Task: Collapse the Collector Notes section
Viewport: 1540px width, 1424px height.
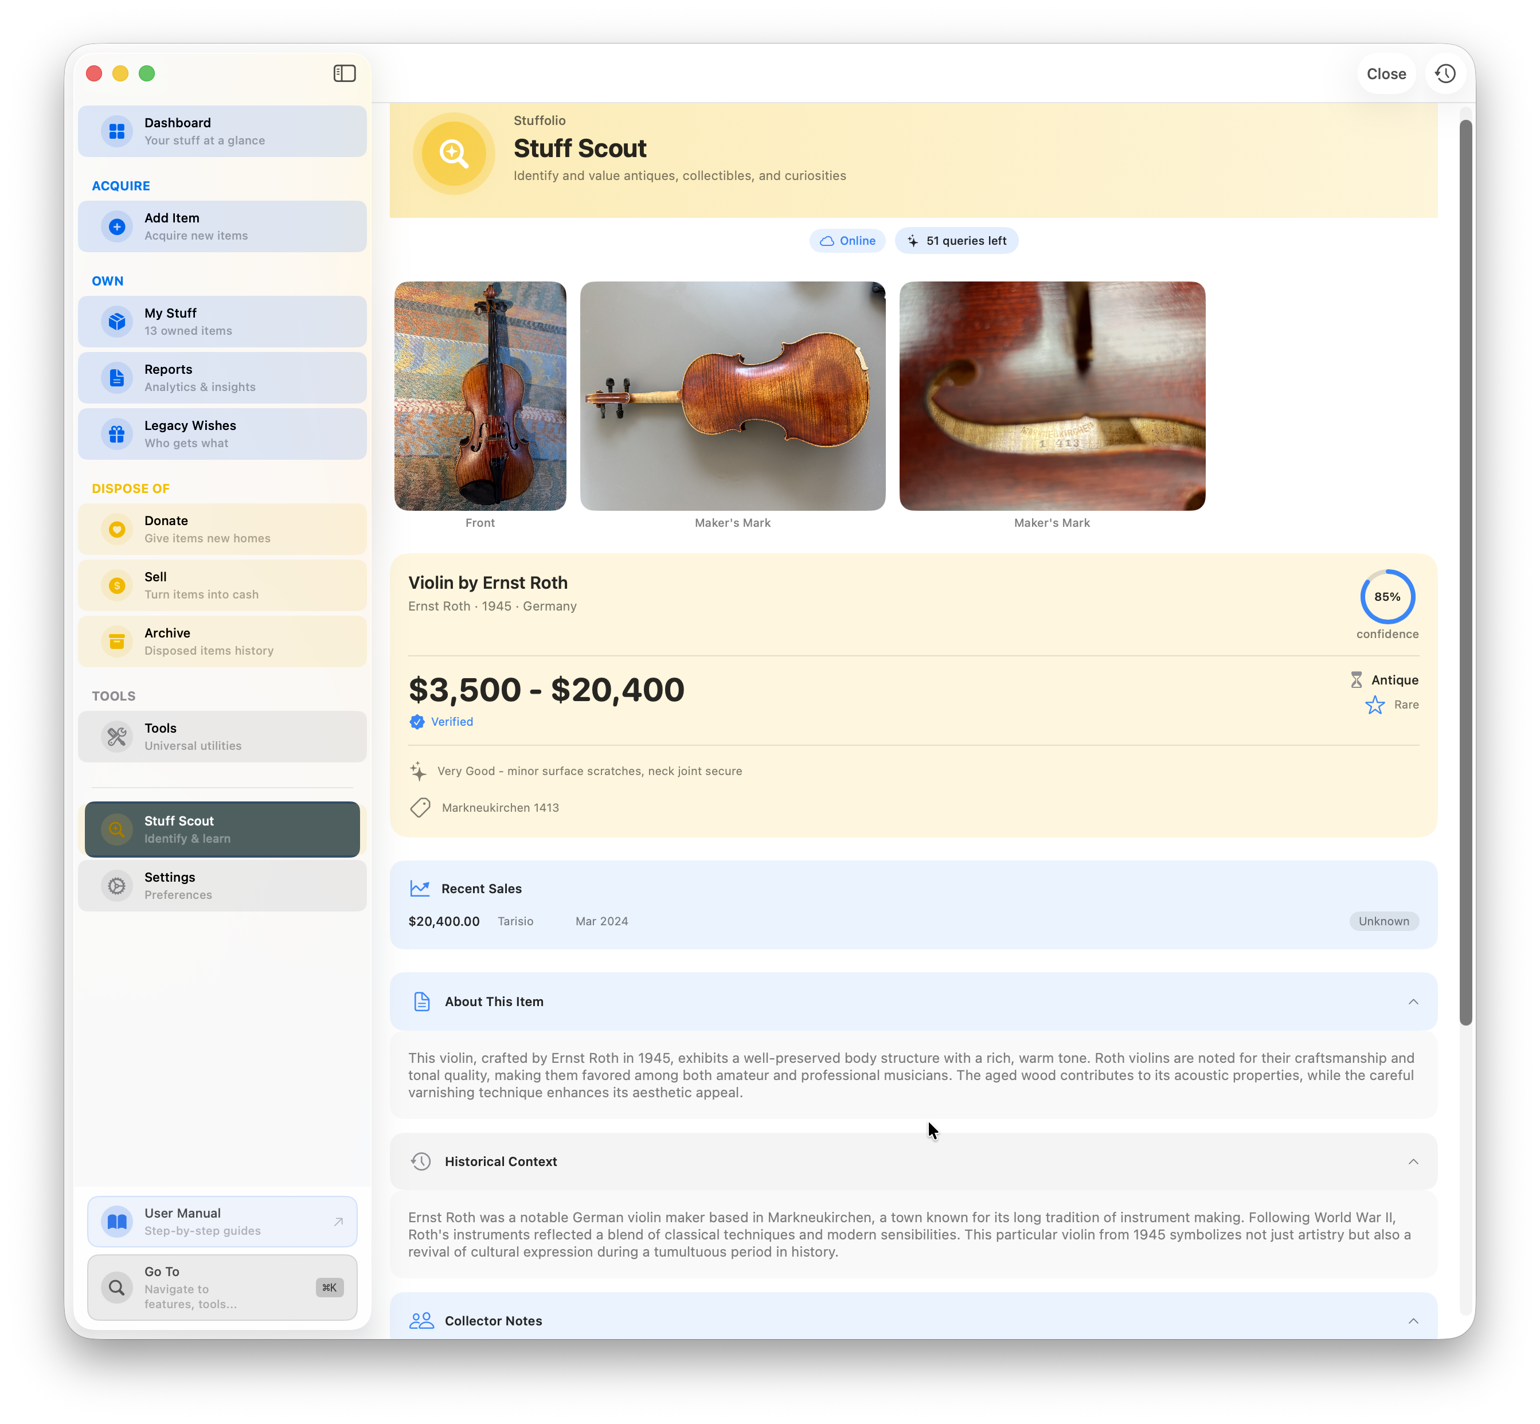Action: click(1413, 1321)
